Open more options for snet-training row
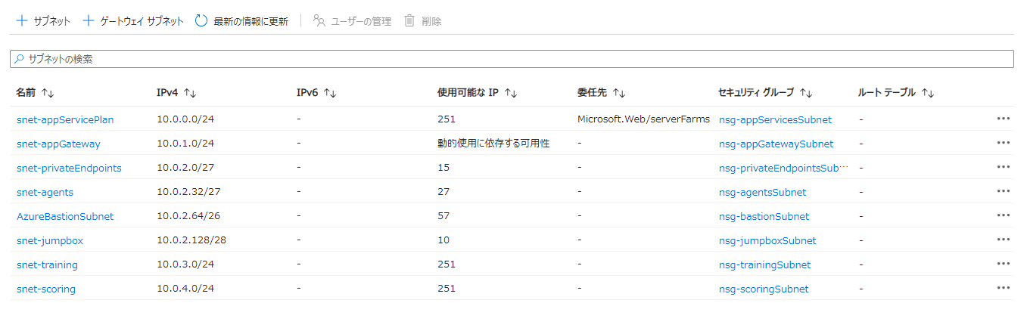Image resolution: width=1027 pixels, height=334 pixels. point(1004,264)
